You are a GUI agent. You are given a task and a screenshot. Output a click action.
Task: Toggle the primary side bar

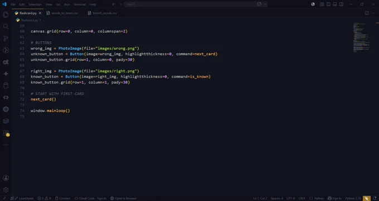point(328,4)
